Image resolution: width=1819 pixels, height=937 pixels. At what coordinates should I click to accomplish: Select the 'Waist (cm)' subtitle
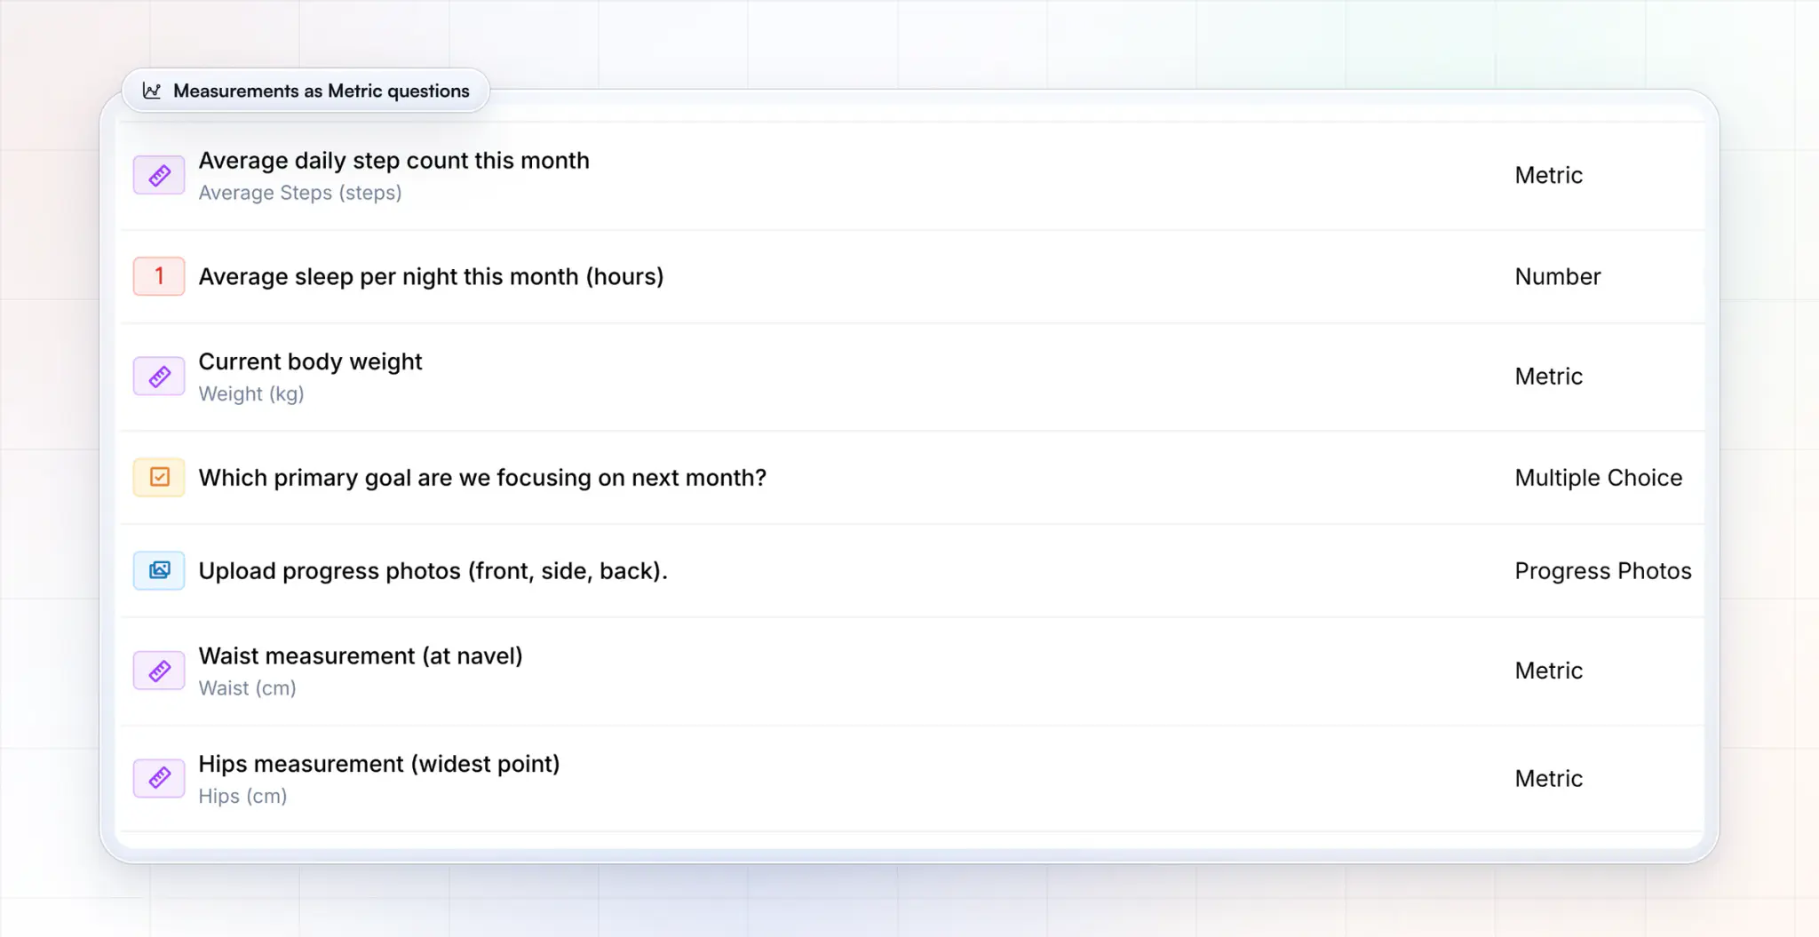coord(247,688)
